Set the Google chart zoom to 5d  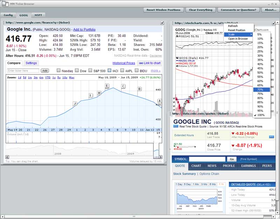[x=24, y=77]
